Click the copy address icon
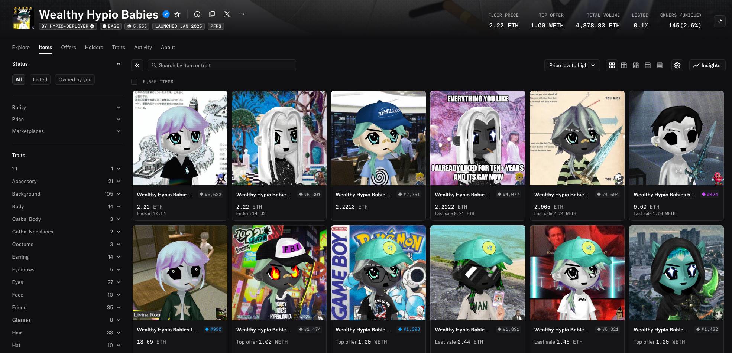 tap(212, 14)
